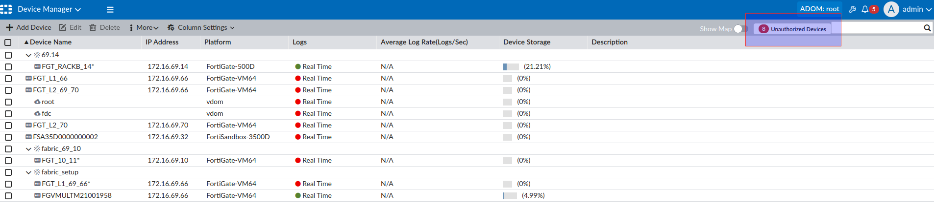Open the More menu
This screenshot has height=211, width=934.
[144, 27]
